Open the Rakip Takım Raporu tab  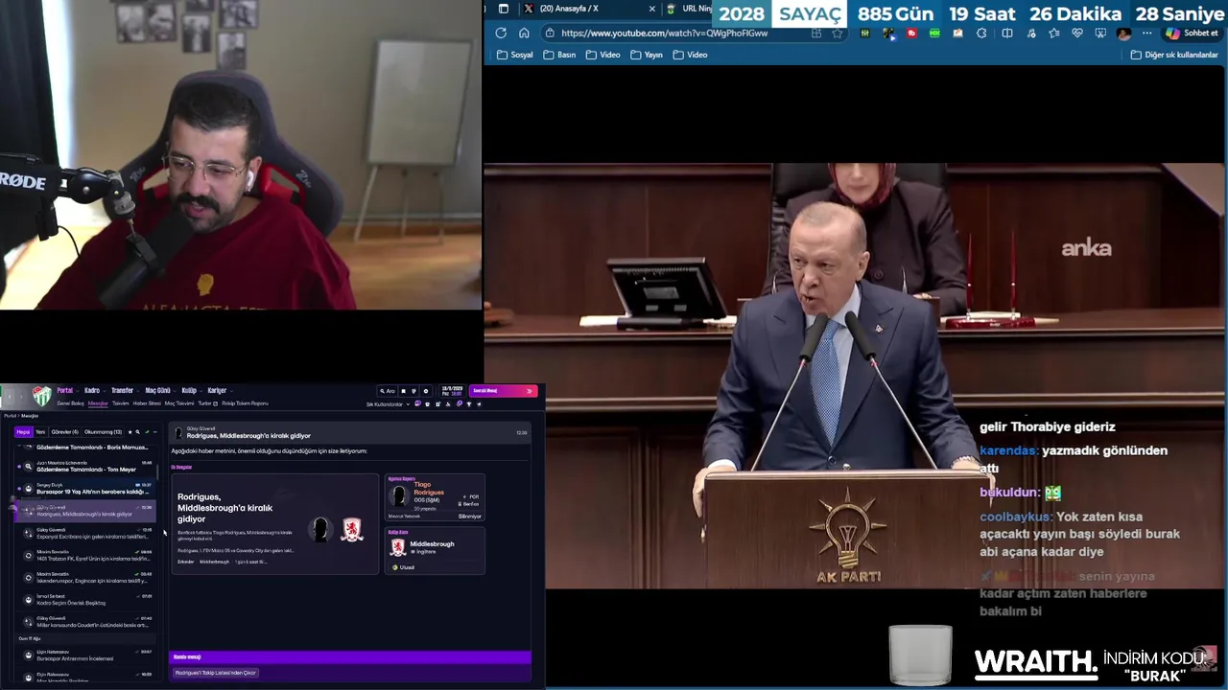[245, 403]
